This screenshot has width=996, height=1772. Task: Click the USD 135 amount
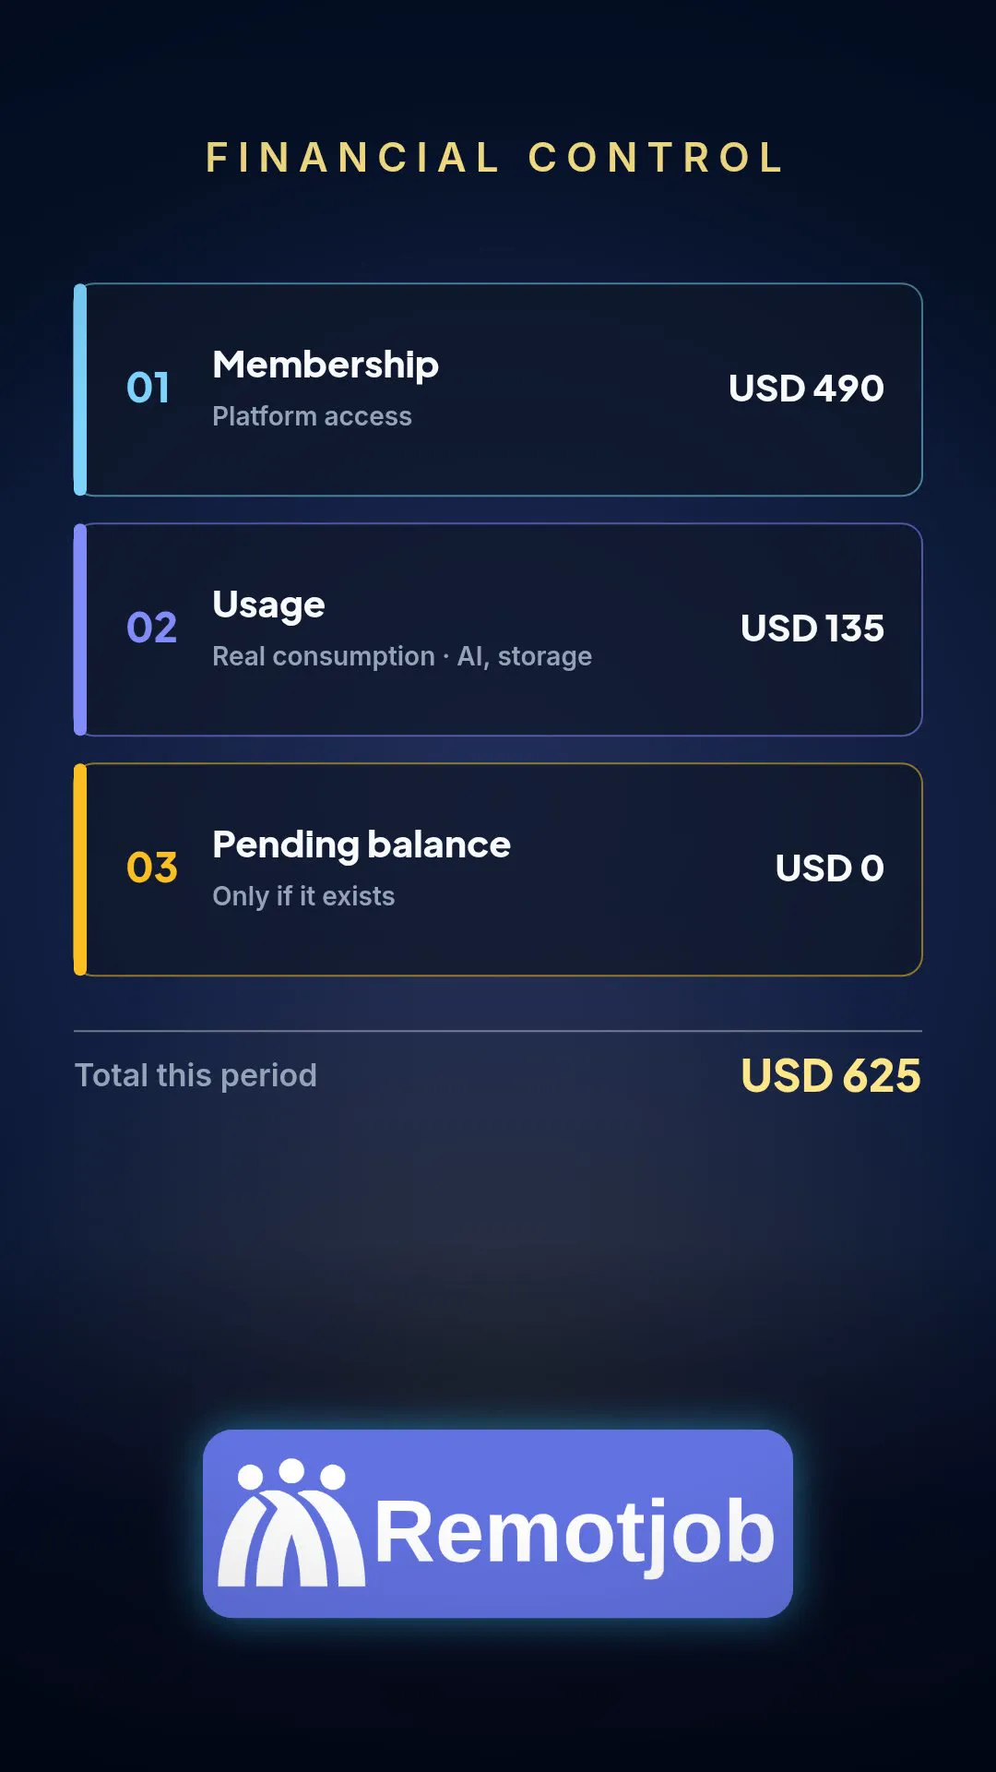[812, 628]
